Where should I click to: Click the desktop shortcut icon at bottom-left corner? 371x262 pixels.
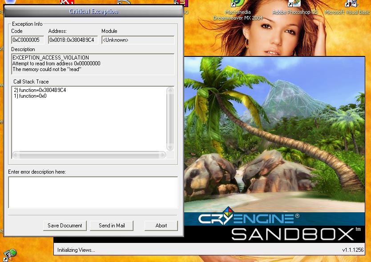(9, 255)
